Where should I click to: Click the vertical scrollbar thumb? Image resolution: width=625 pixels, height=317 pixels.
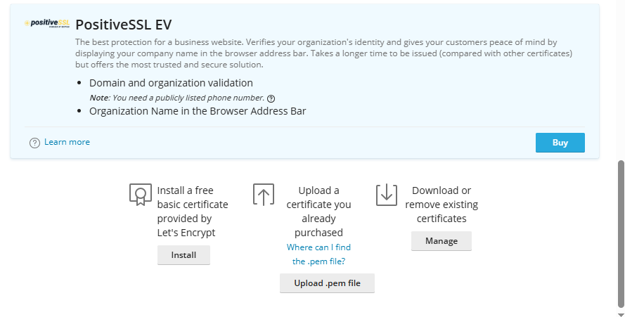click(x=621, y=234)
